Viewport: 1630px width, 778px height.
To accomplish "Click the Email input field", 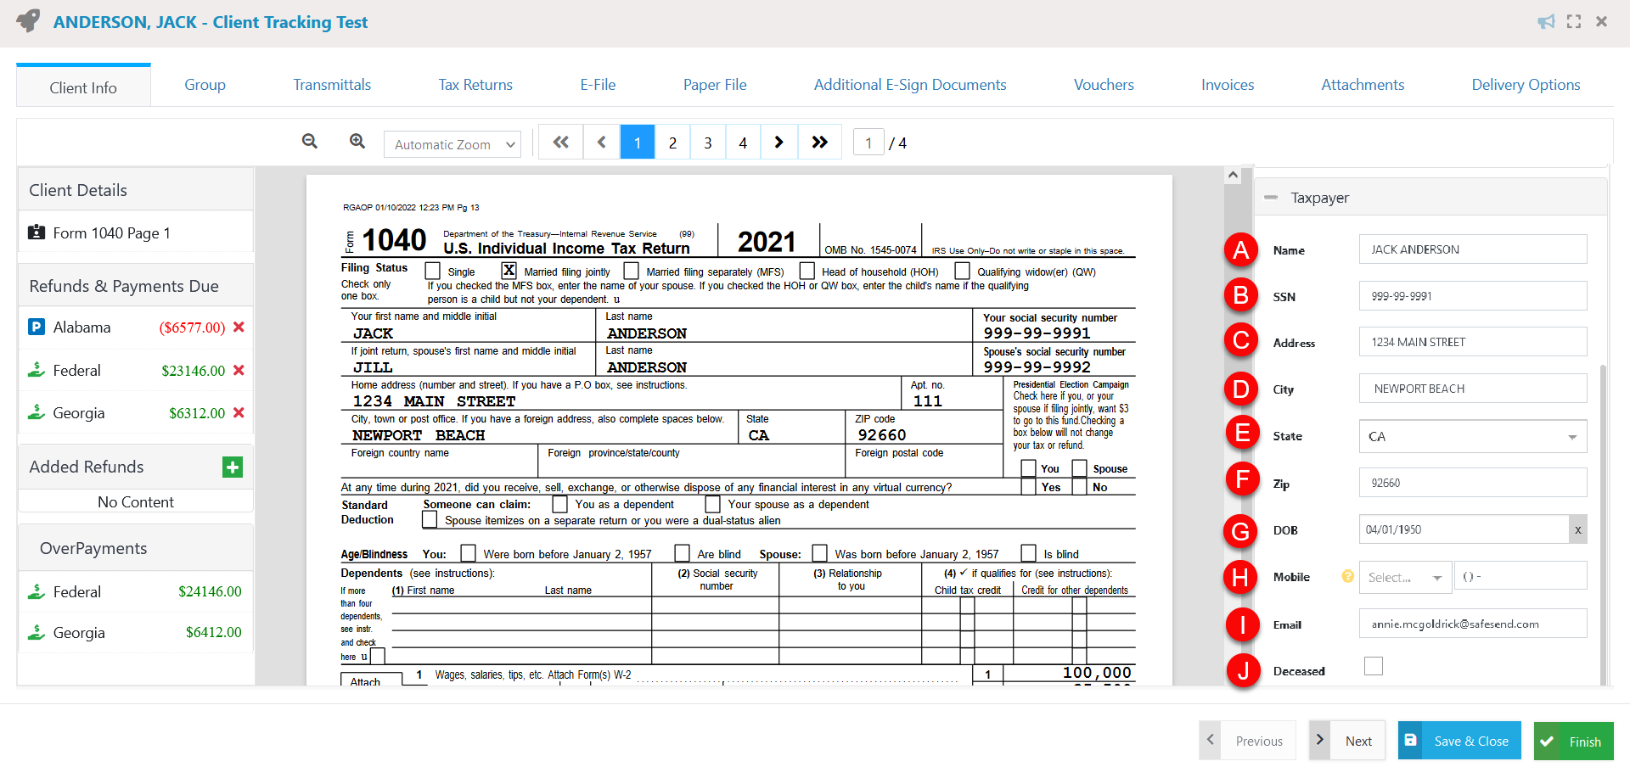I will point(1473,624).
